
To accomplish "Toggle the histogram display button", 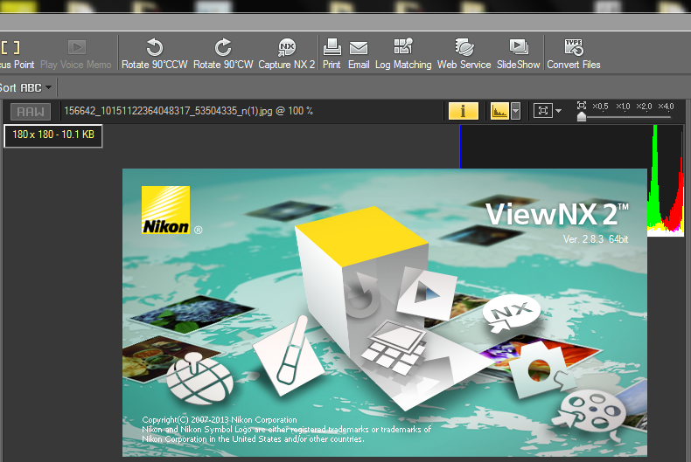I will tap(499, 111).
